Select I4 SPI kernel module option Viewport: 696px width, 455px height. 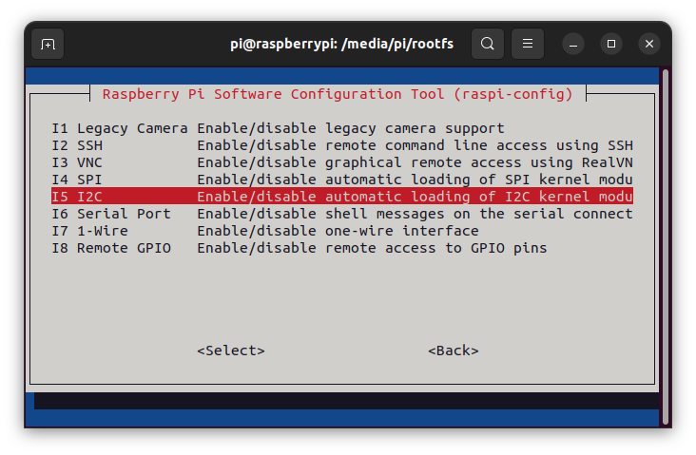click(341, 180)
